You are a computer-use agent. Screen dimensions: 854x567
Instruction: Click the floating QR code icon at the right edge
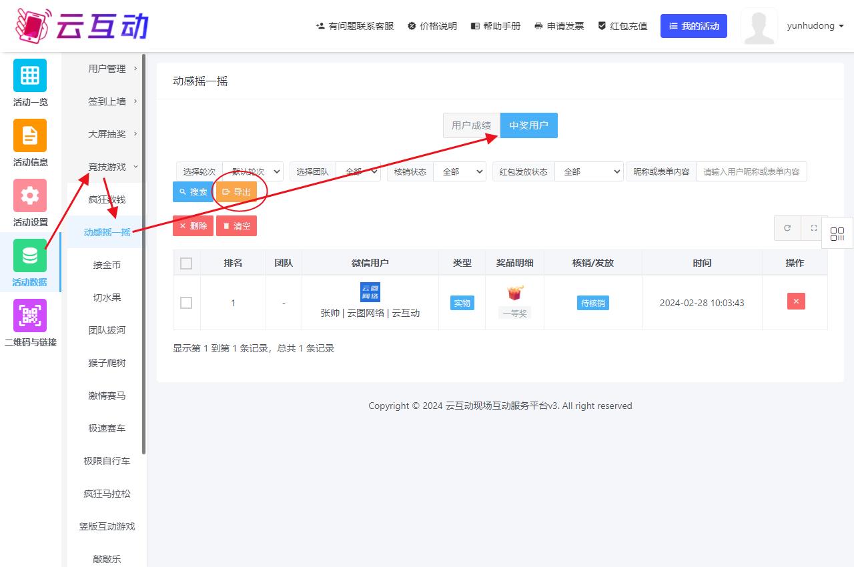837,233
